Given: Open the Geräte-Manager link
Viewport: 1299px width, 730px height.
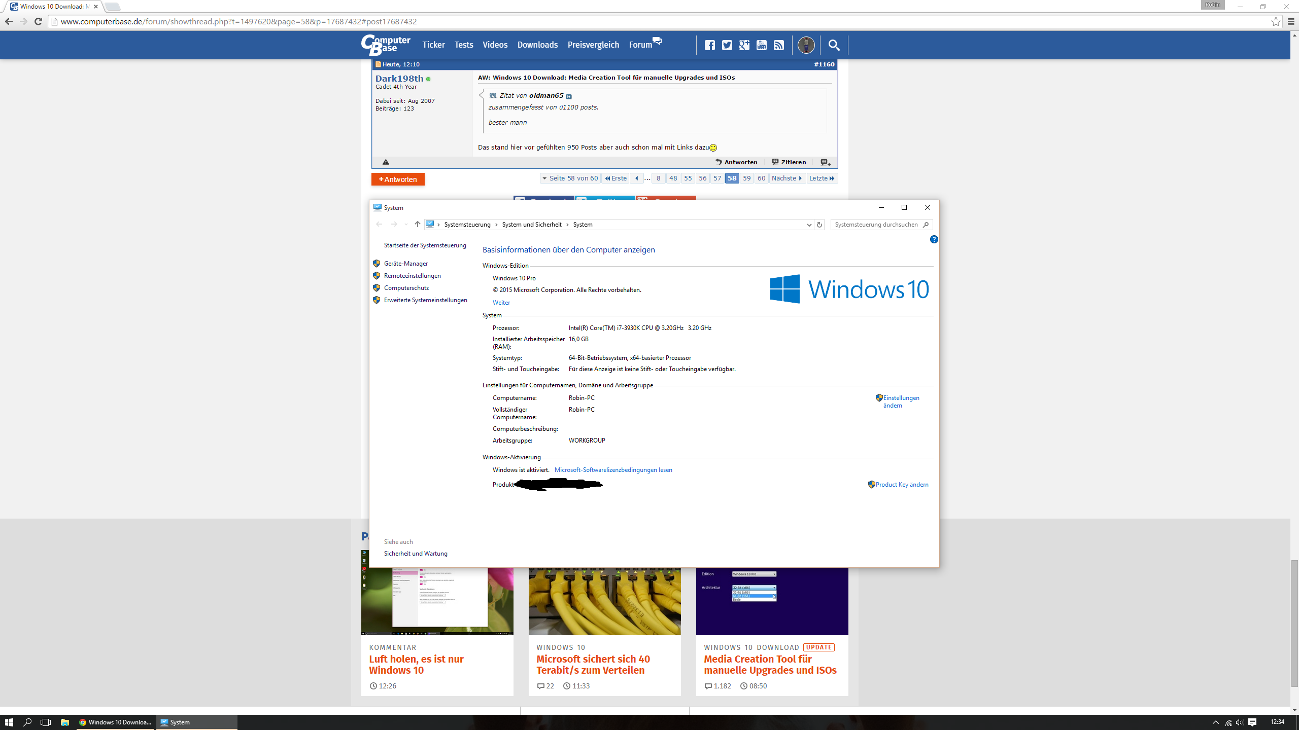Looking at the screenshot, I should pyautogui.click(x=405, y=264).
